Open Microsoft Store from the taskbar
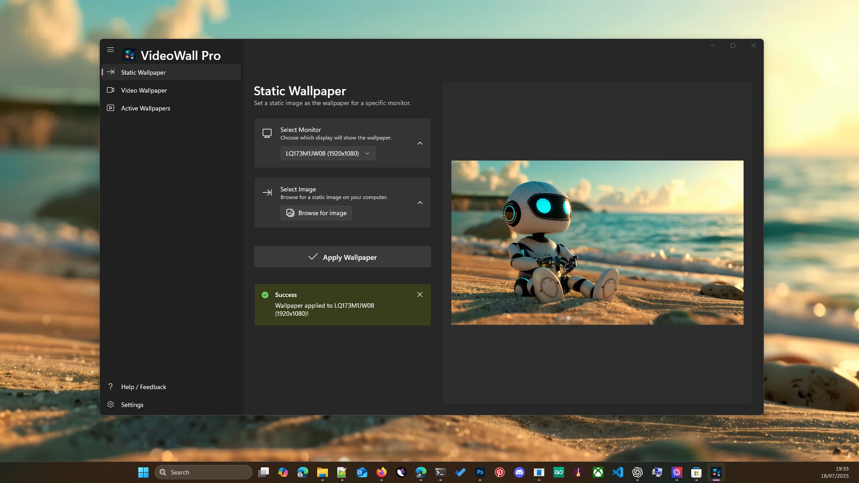 pyautogui.click(x=697, y=472)
